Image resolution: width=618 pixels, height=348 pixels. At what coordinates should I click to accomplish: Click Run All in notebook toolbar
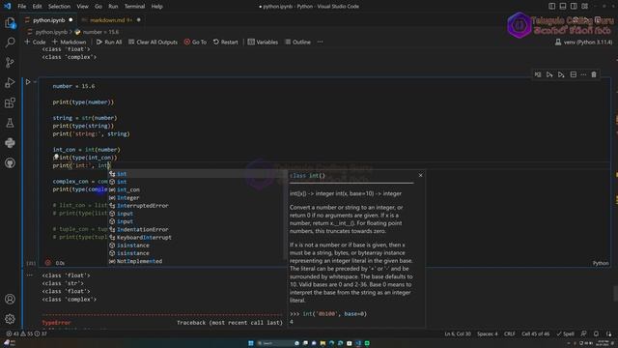[109, 42]
